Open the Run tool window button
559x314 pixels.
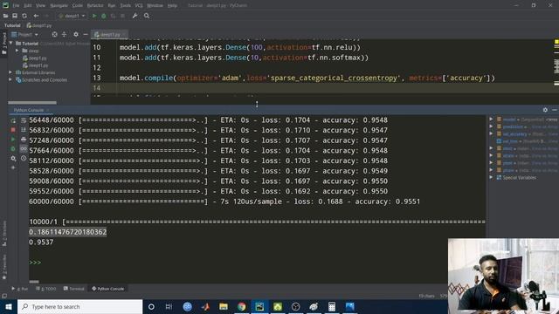pyautogui.click(x=20, y=289)
